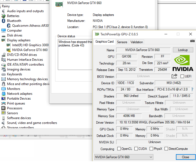Click the Bus Interface value PCI-E 3.0 x16
This screenshot has width=196, height=162.
tap(172, 89)
